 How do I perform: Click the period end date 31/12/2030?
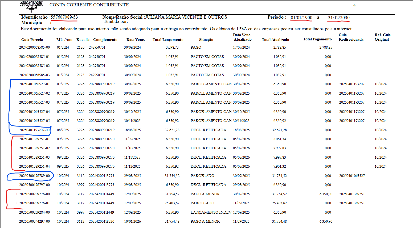click(x=339, y=18)
